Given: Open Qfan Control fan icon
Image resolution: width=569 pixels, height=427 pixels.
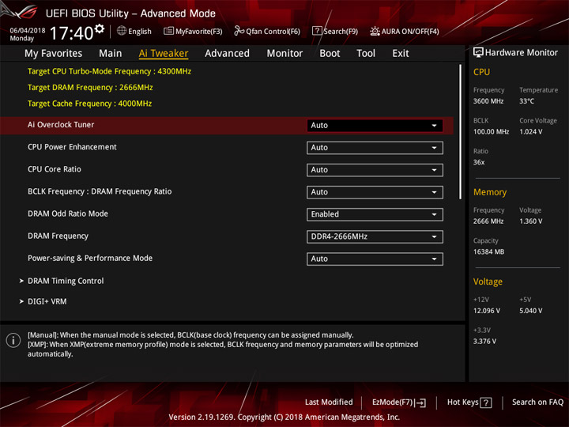Looking at the screenshot, I should (239, 31).
